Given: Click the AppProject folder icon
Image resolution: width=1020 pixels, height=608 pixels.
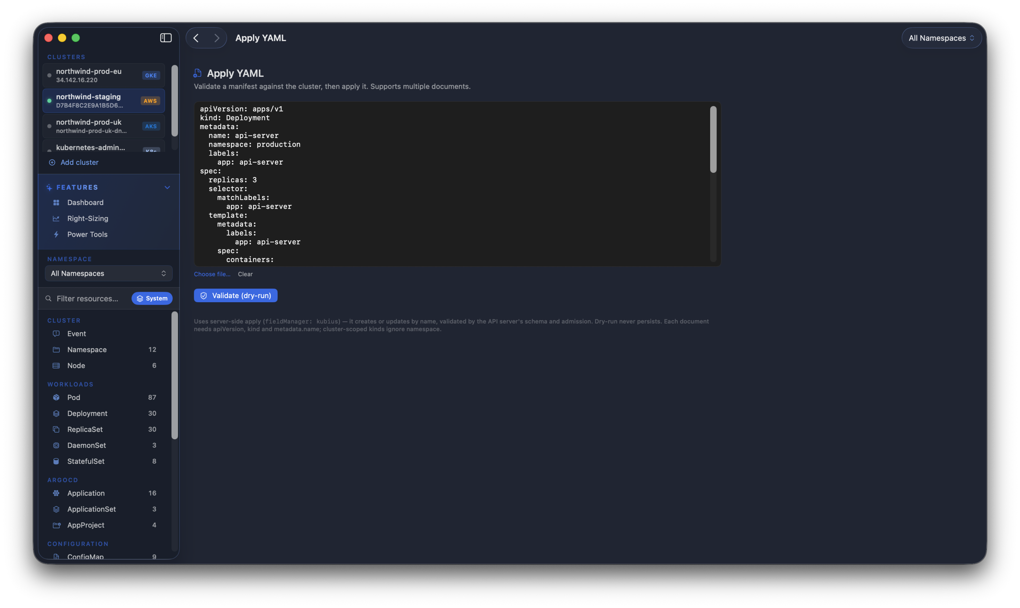Looking at the screenshot, I should pos(57,525).
